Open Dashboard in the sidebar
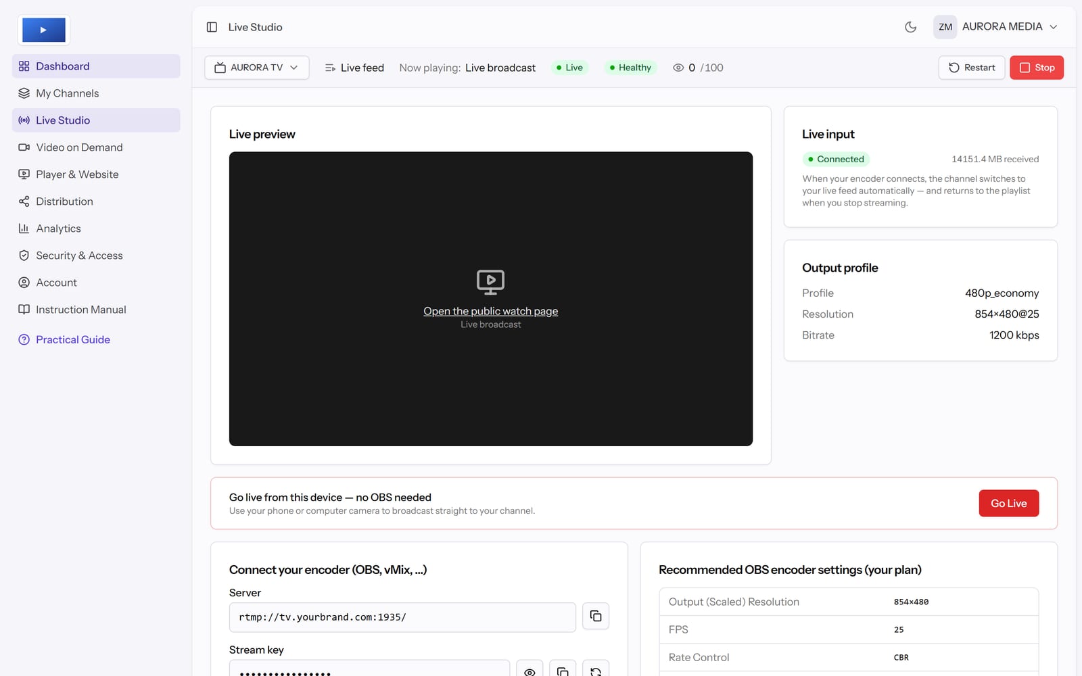The width and height of the screenshot is (1082, 676). [x=96, y=66]
